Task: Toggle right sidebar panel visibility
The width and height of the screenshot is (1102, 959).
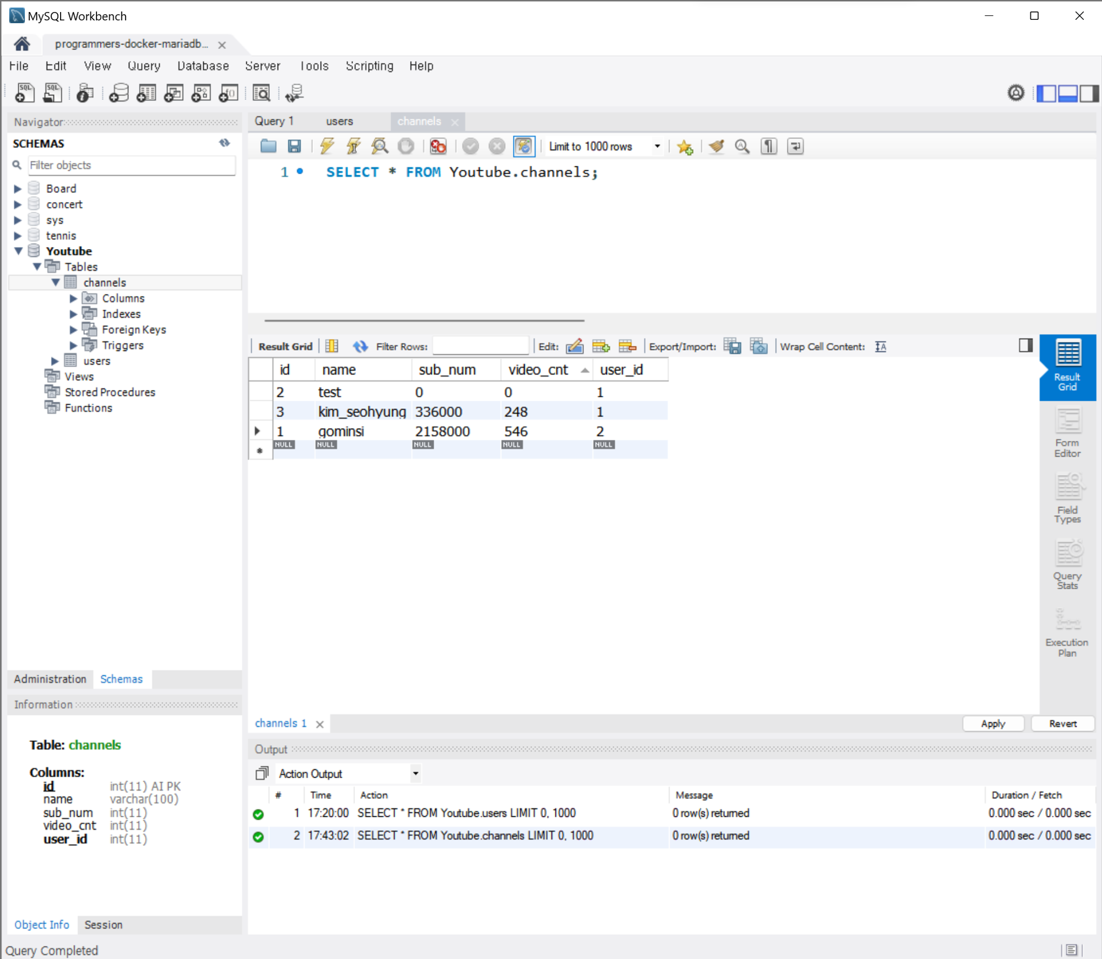Action: tap(1089, 93)
